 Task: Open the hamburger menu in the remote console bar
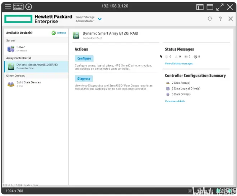click(8, 7)
